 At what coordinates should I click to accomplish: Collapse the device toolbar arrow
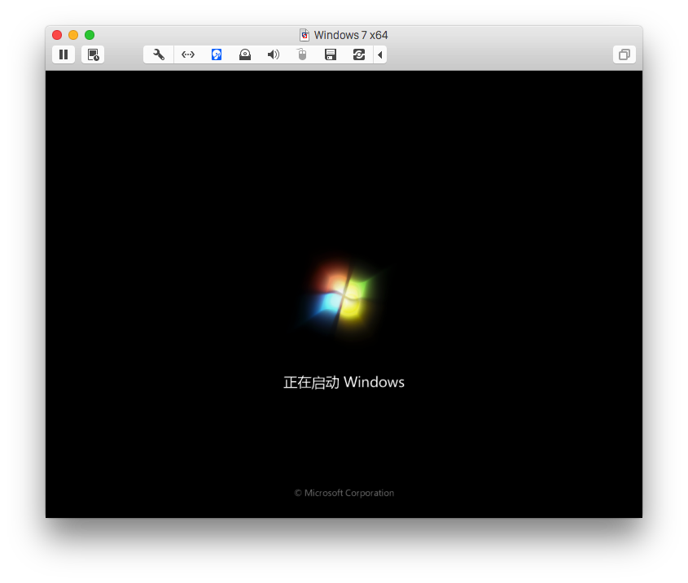(380, 54)
